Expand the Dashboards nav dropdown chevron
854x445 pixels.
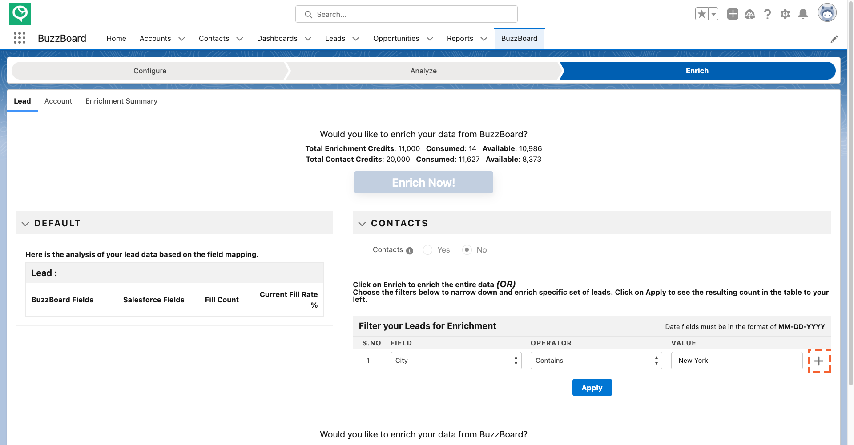tap(308, 39)
